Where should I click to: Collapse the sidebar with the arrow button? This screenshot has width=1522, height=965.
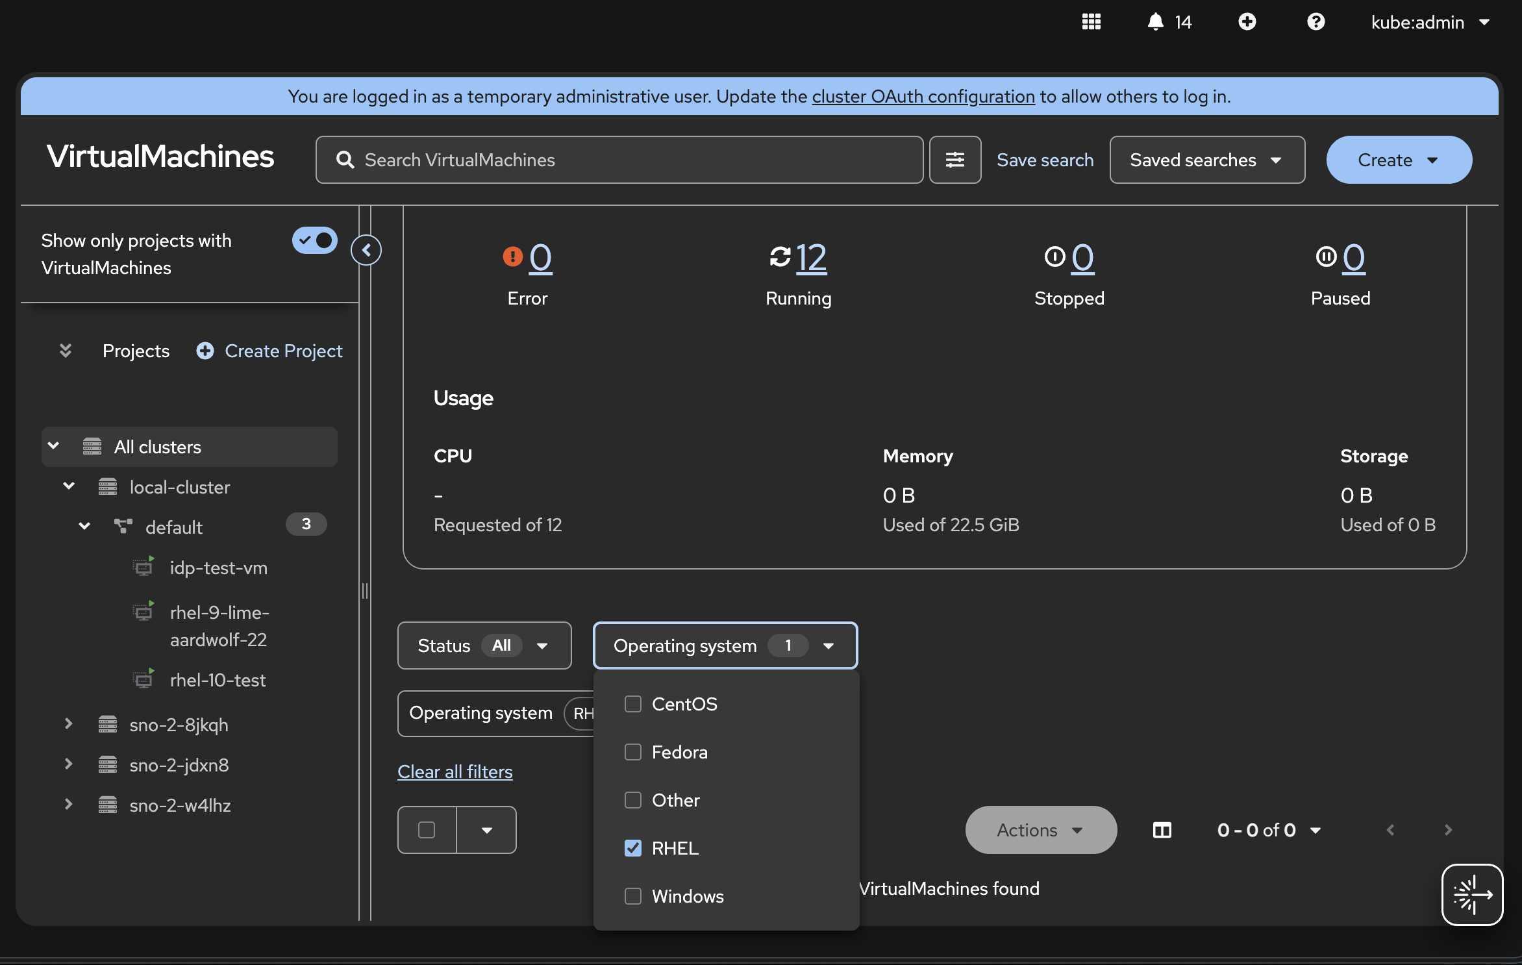(366, 250)
